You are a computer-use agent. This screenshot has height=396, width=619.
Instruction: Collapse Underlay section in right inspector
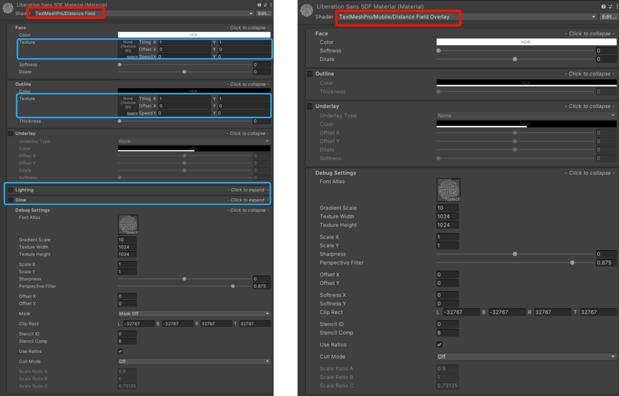point(590,106)
